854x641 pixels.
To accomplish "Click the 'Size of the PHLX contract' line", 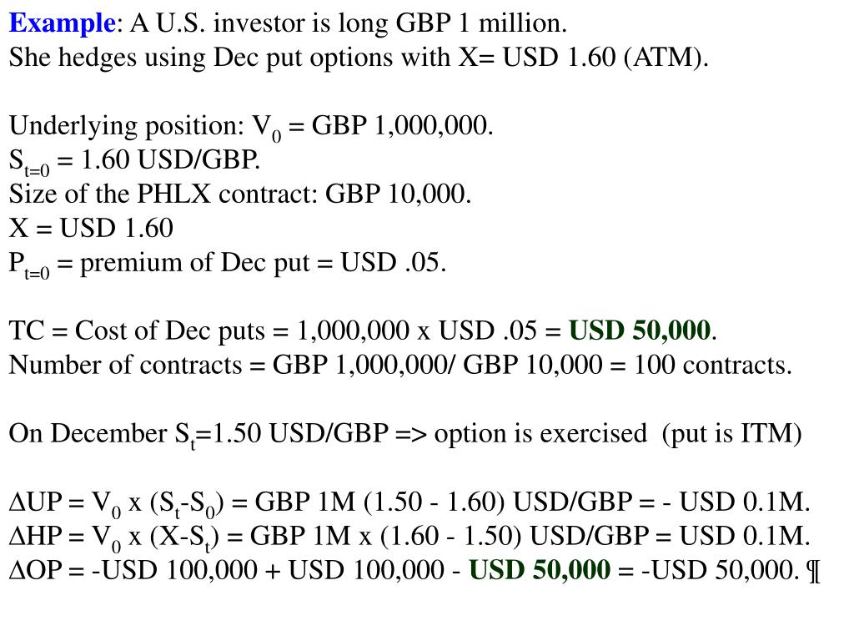I will (239, 194).
